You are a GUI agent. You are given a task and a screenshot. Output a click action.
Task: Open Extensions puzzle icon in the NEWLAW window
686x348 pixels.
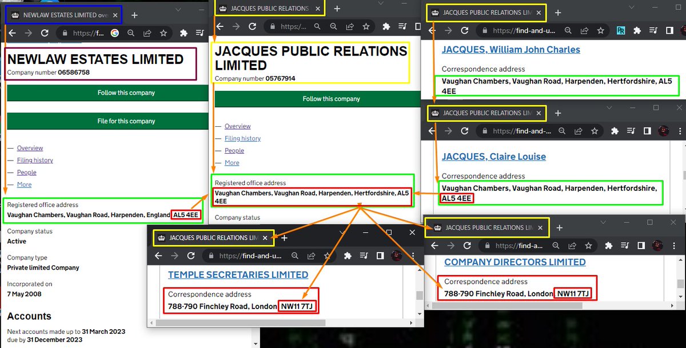click(185, 33)
